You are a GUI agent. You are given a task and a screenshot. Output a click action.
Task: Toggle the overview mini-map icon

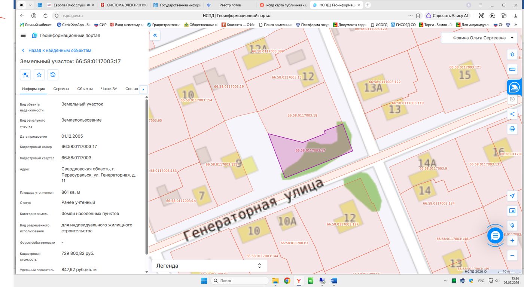512,211
